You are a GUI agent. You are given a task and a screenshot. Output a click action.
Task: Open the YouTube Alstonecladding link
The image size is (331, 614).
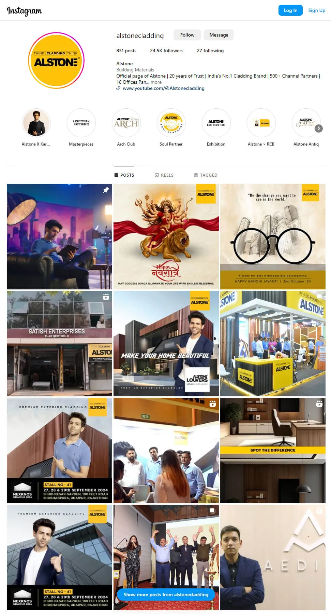(x=164, y=88)
